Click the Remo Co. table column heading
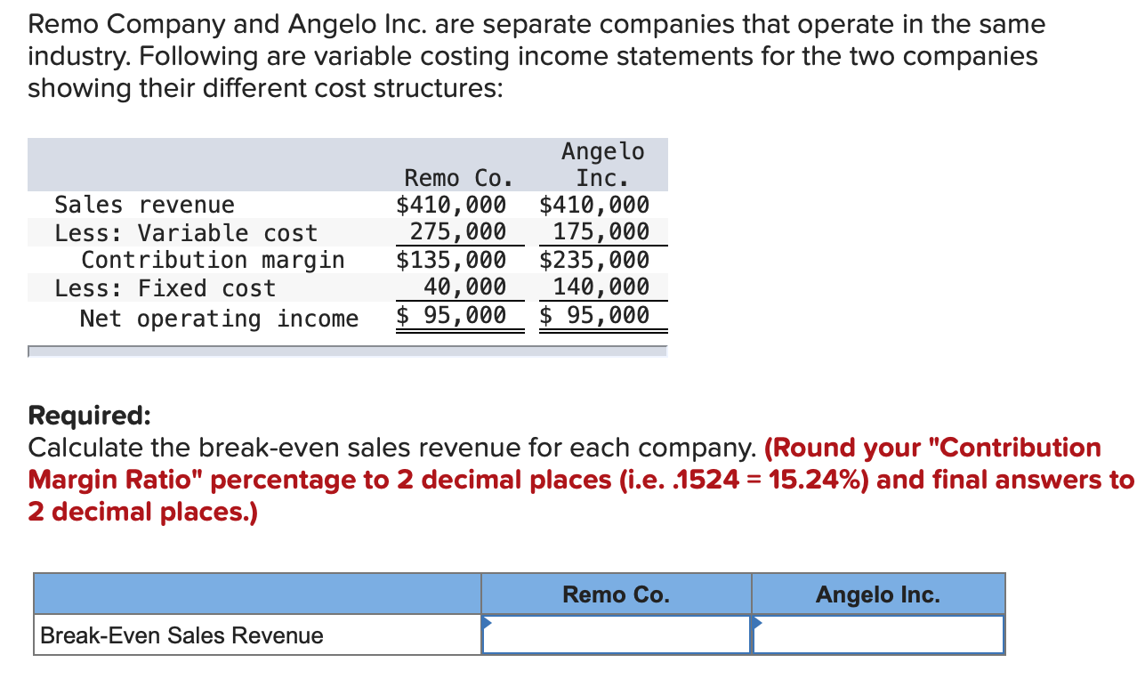Viewport: 1137px width, 695px height. [x=459, y=178]
